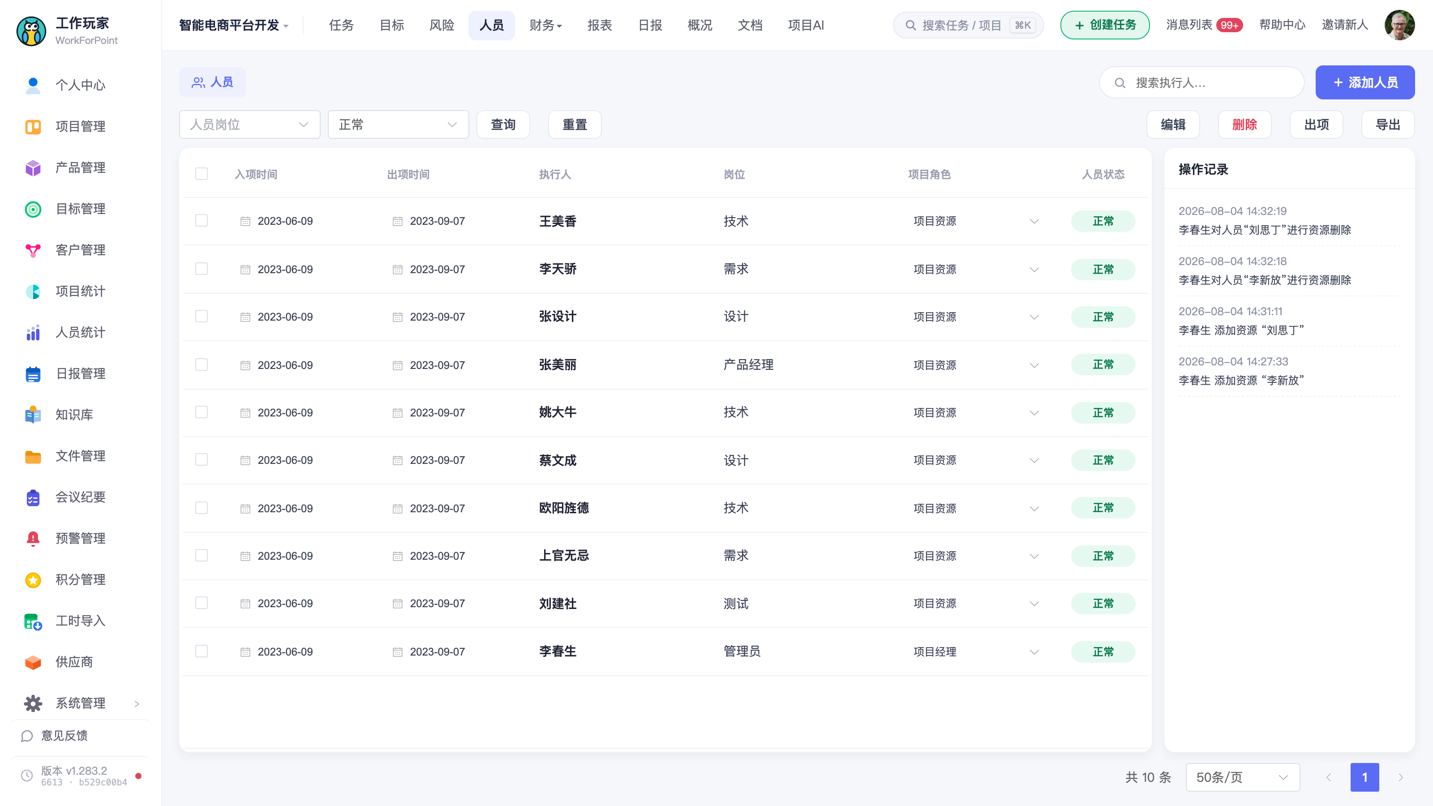Go to the previous page arrow
Viewport: 1433px width, 806px height.
1328,778
